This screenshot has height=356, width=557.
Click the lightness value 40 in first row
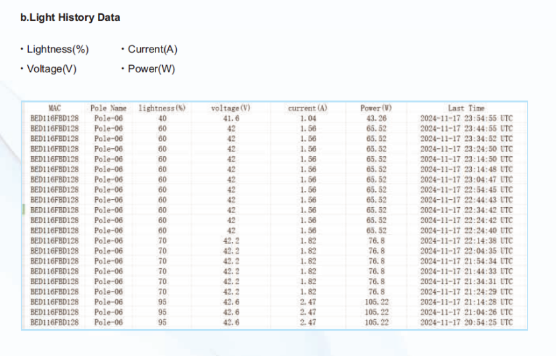(162, 118)
